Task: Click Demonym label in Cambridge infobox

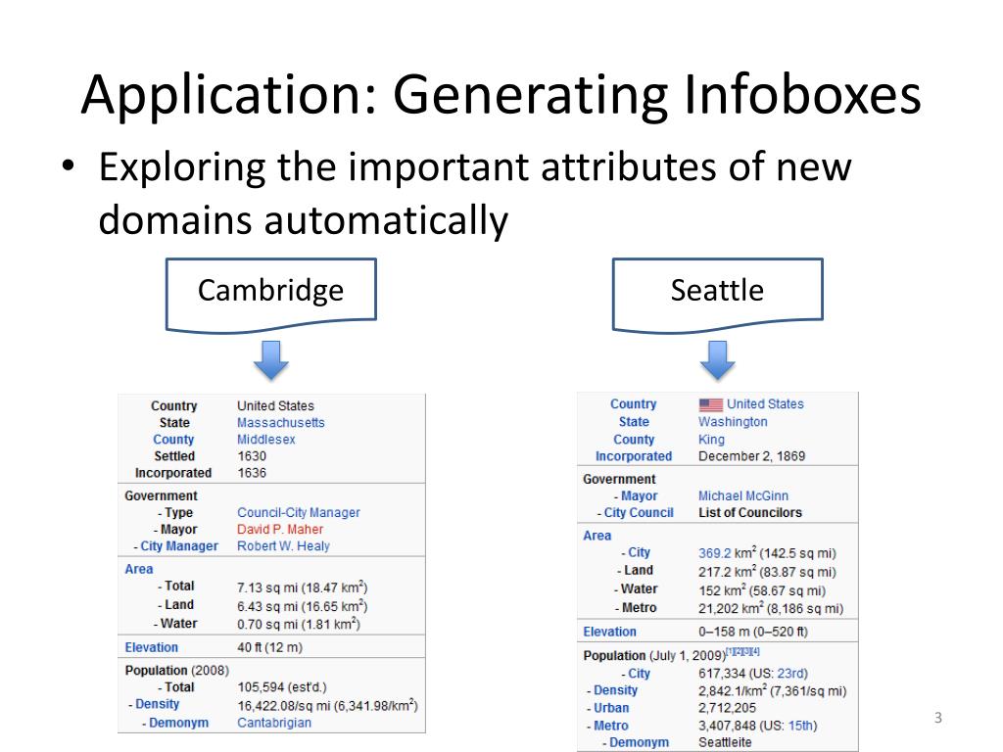Action: tap(178, 723)
